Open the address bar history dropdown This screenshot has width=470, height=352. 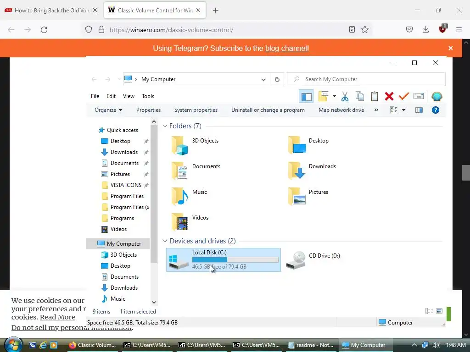click(263, 80)
